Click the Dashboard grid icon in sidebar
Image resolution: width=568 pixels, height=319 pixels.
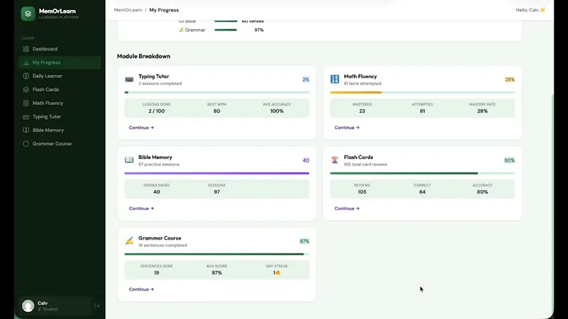pyautogui.click(x=26, y=49)
